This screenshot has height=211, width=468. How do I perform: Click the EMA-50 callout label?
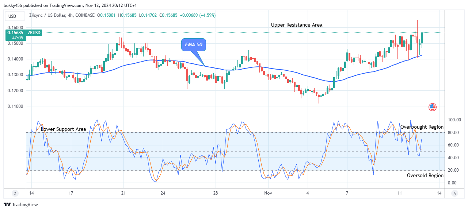[x=193, y=45]
